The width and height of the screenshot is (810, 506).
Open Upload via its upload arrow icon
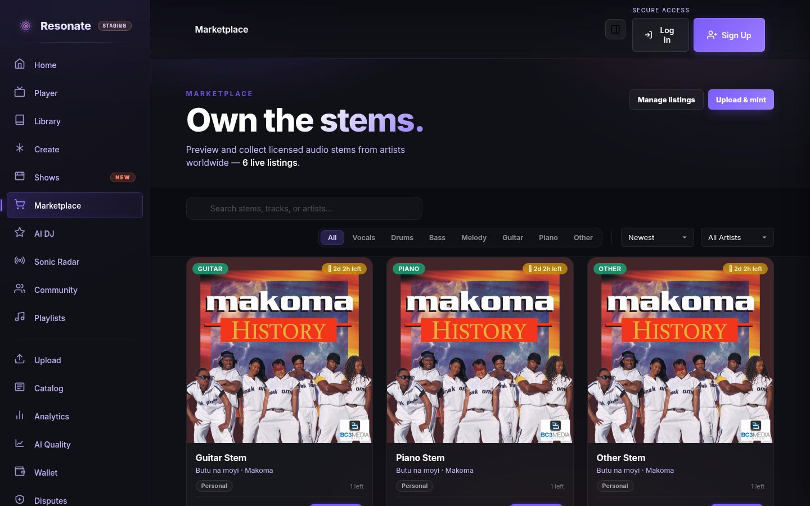coord(20,359)
